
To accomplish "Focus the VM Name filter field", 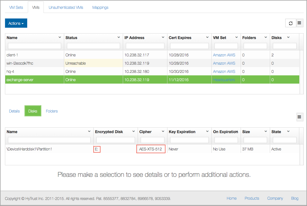I will [x=34, y=46].
